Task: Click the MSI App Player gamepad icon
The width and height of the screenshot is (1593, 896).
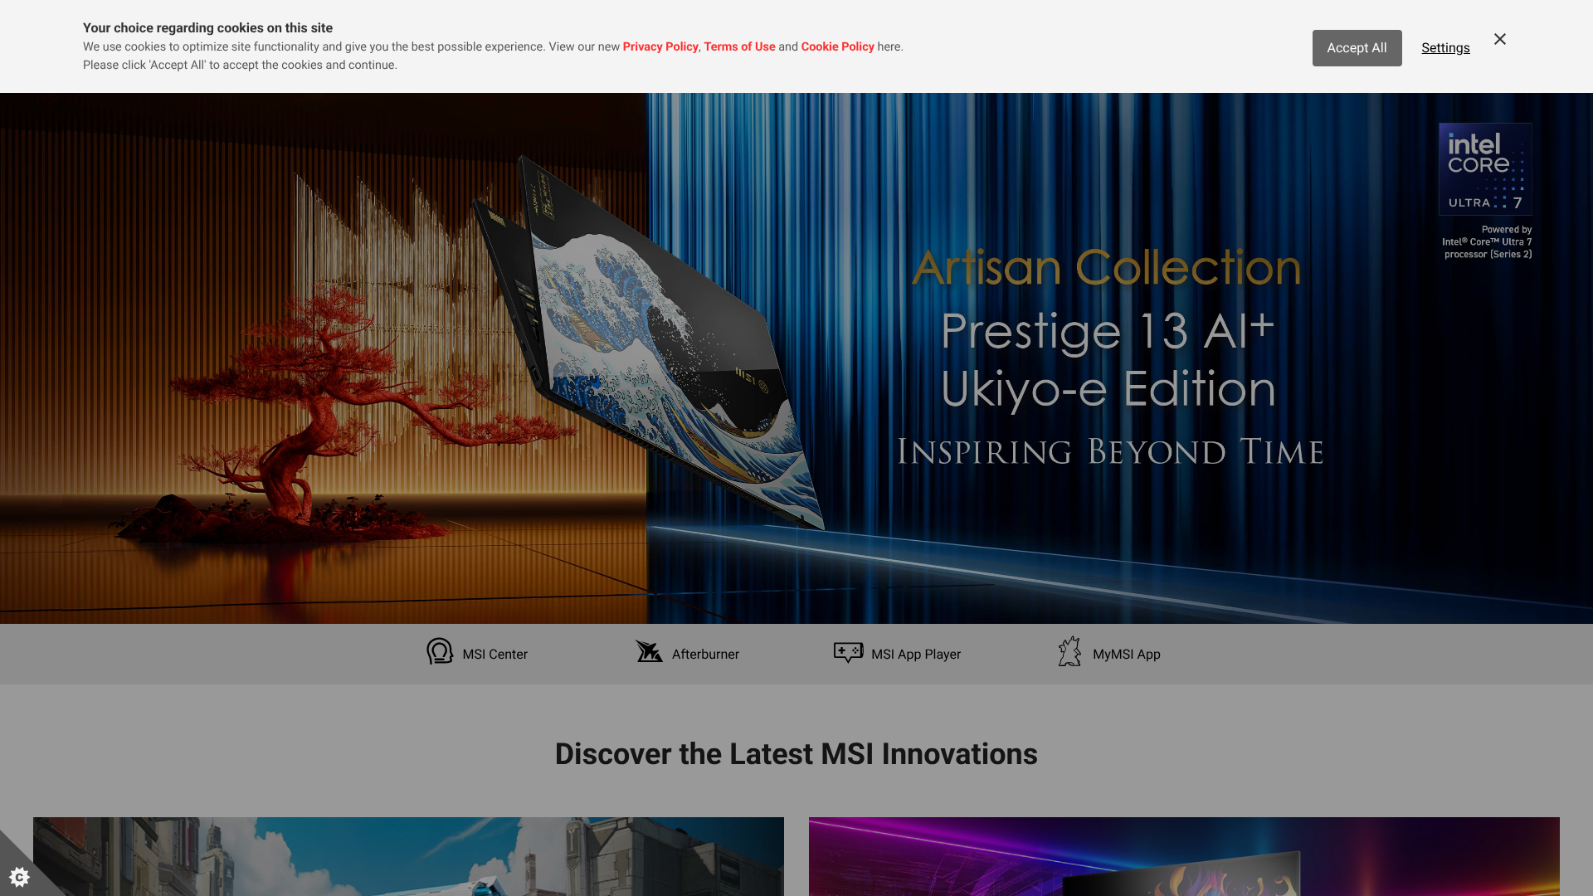Action: [x=848, y=652]
